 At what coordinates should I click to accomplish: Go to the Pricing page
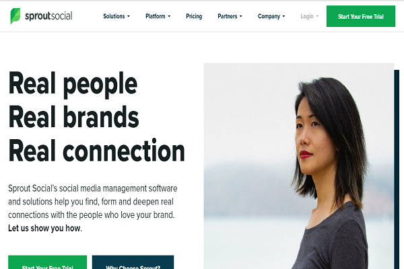point(194,16)
